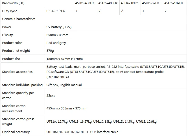Screen dimensions: 188x137
Task: Select the 370g net weight value
Action: (x=50, y=51)
